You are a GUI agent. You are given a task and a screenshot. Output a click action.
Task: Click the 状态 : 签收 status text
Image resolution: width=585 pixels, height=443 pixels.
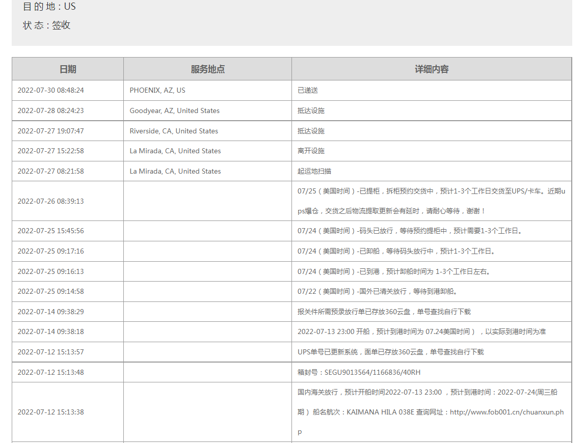pyautogui.click(x=46, y=25)
